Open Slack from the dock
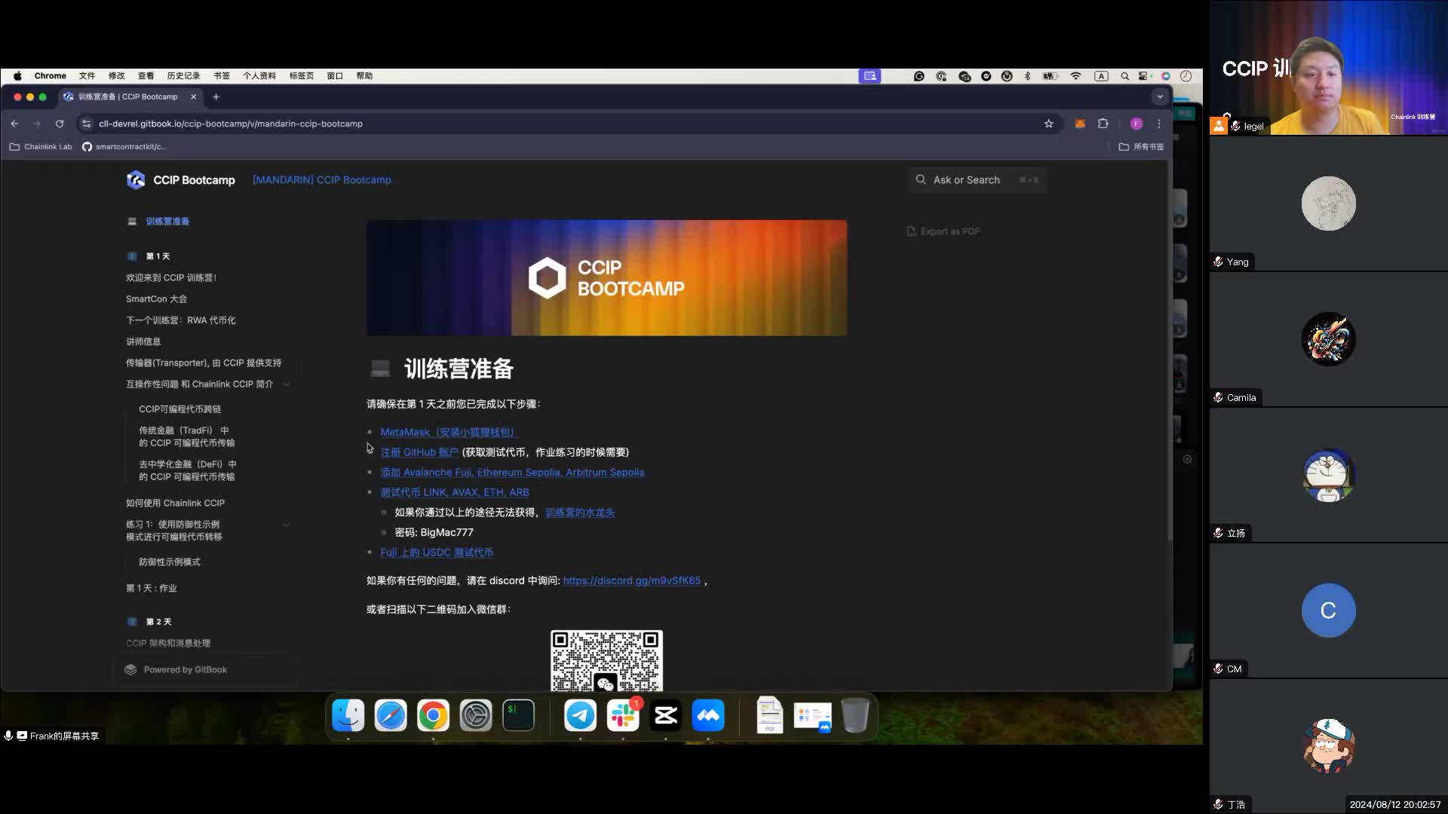This screenshot has height=814, width=1448. point(623,715)
